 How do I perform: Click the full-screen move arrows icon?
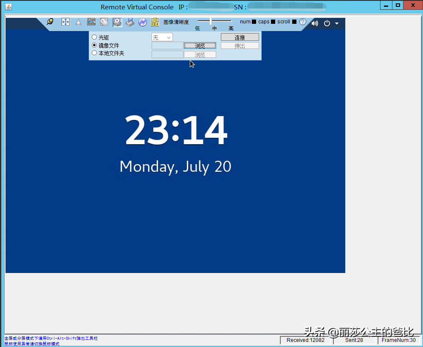click(x=65, y=22)
